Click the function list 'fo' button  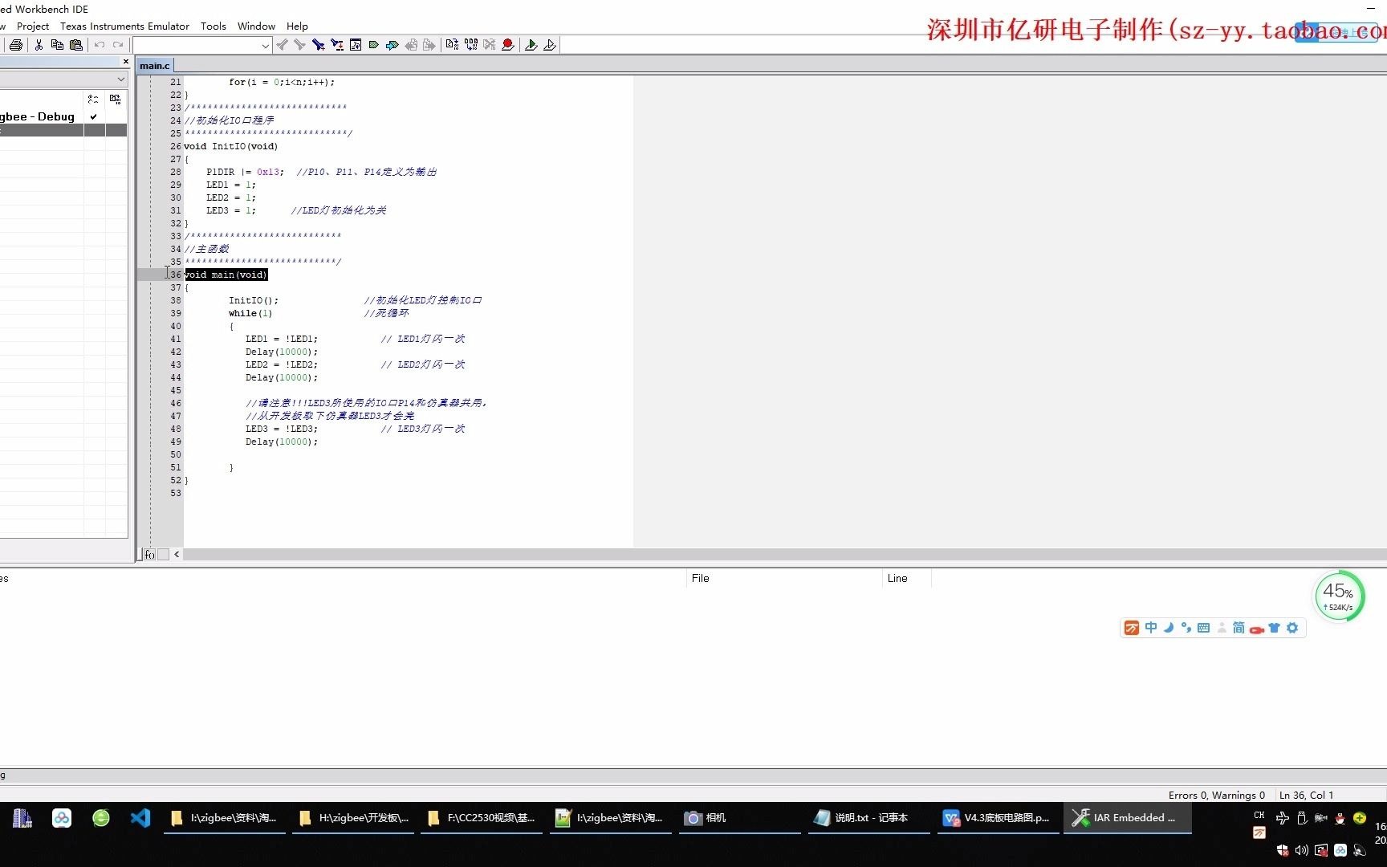149,555
